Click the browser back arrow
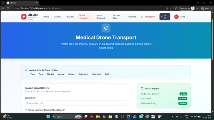Viewport: 214px width, 120px height. (3, 8)
